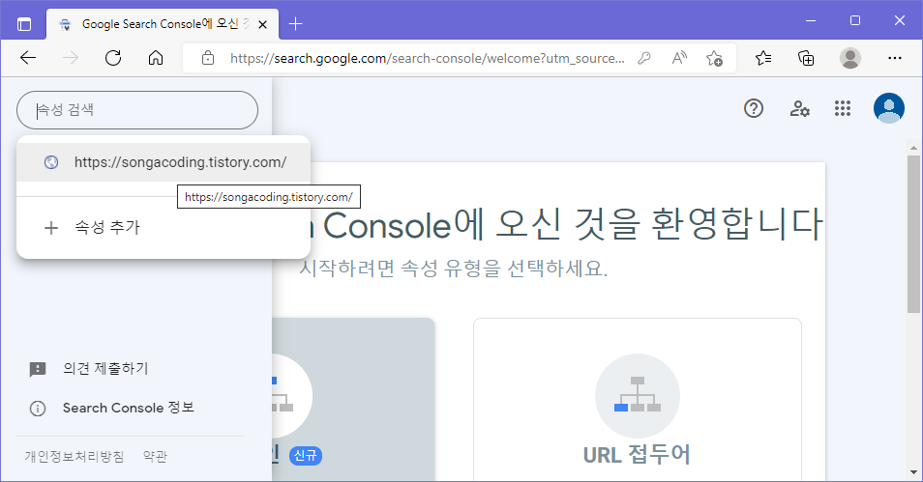Click globe icon beside songacoding property
This screenshot has height=482, width=923.
51,162
